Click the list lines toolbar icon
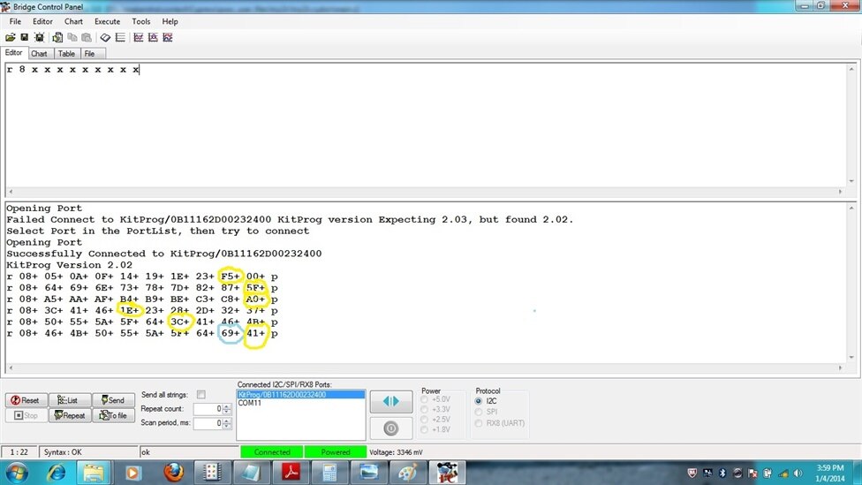Image resolution: width=862 pixels, height=485 pixels. pyautogui.click(x=120, y=37)
